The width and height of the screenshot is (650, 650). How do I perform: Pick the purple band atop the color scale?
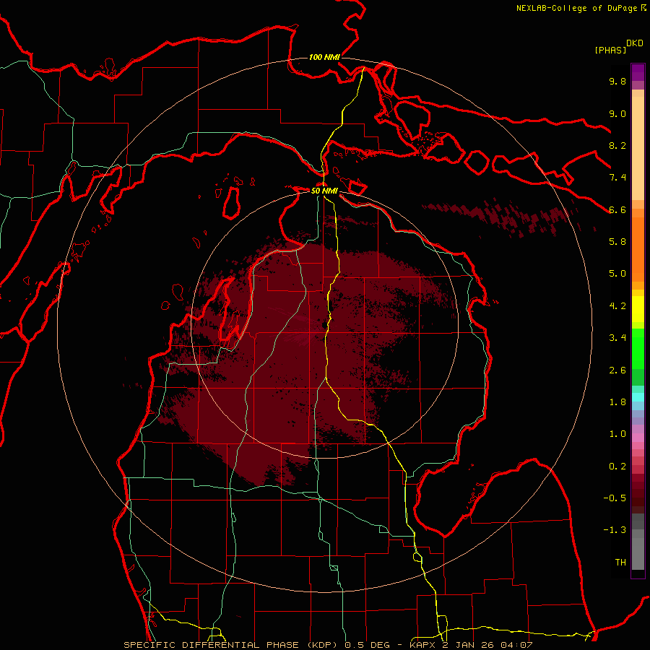[638, 72]
